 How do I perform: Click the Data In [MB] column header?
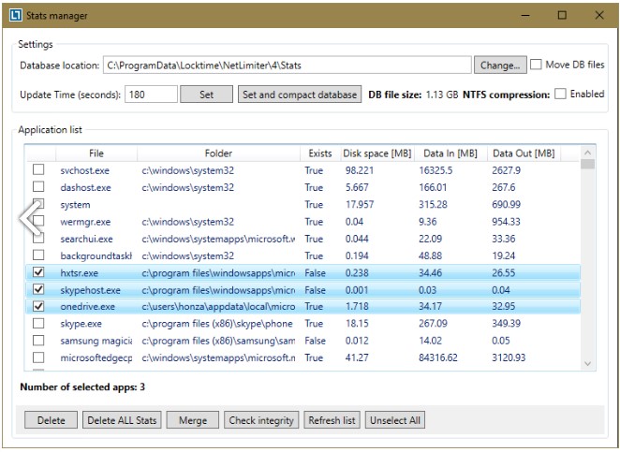pyautogui.click(x=450, y=153)
